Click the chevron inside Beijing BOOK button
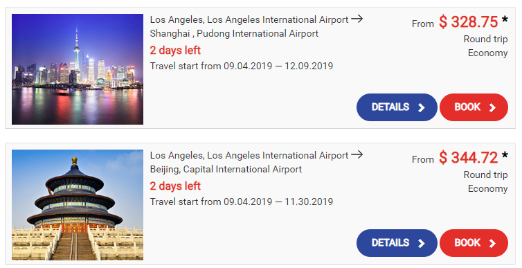The height and width of the screenshot is (268, 522). coord(492,243)
